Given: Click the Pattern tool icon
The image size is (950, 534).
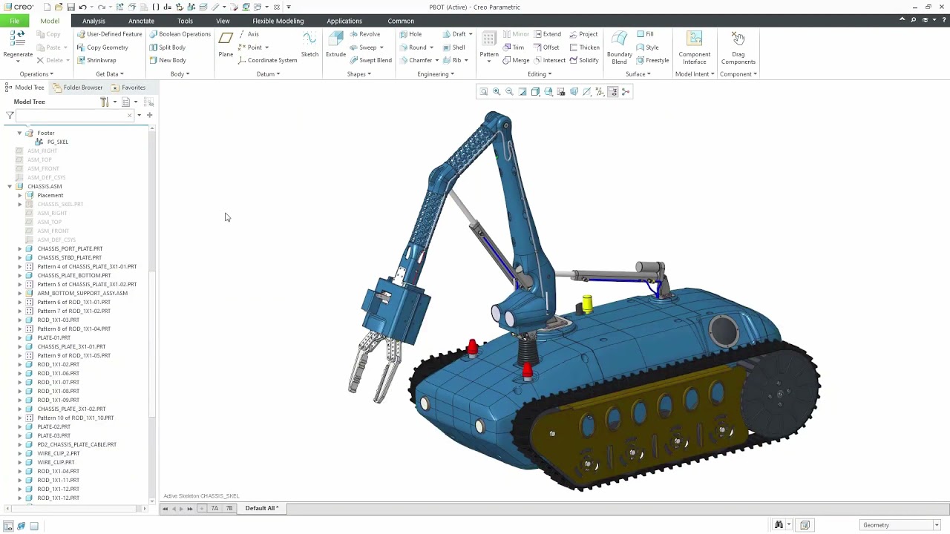Looking at the screenshot, I should [489, 39].
